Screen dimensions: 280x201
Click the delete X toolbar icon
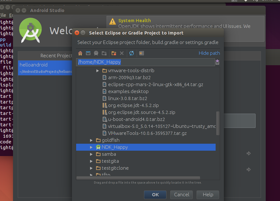122,53
